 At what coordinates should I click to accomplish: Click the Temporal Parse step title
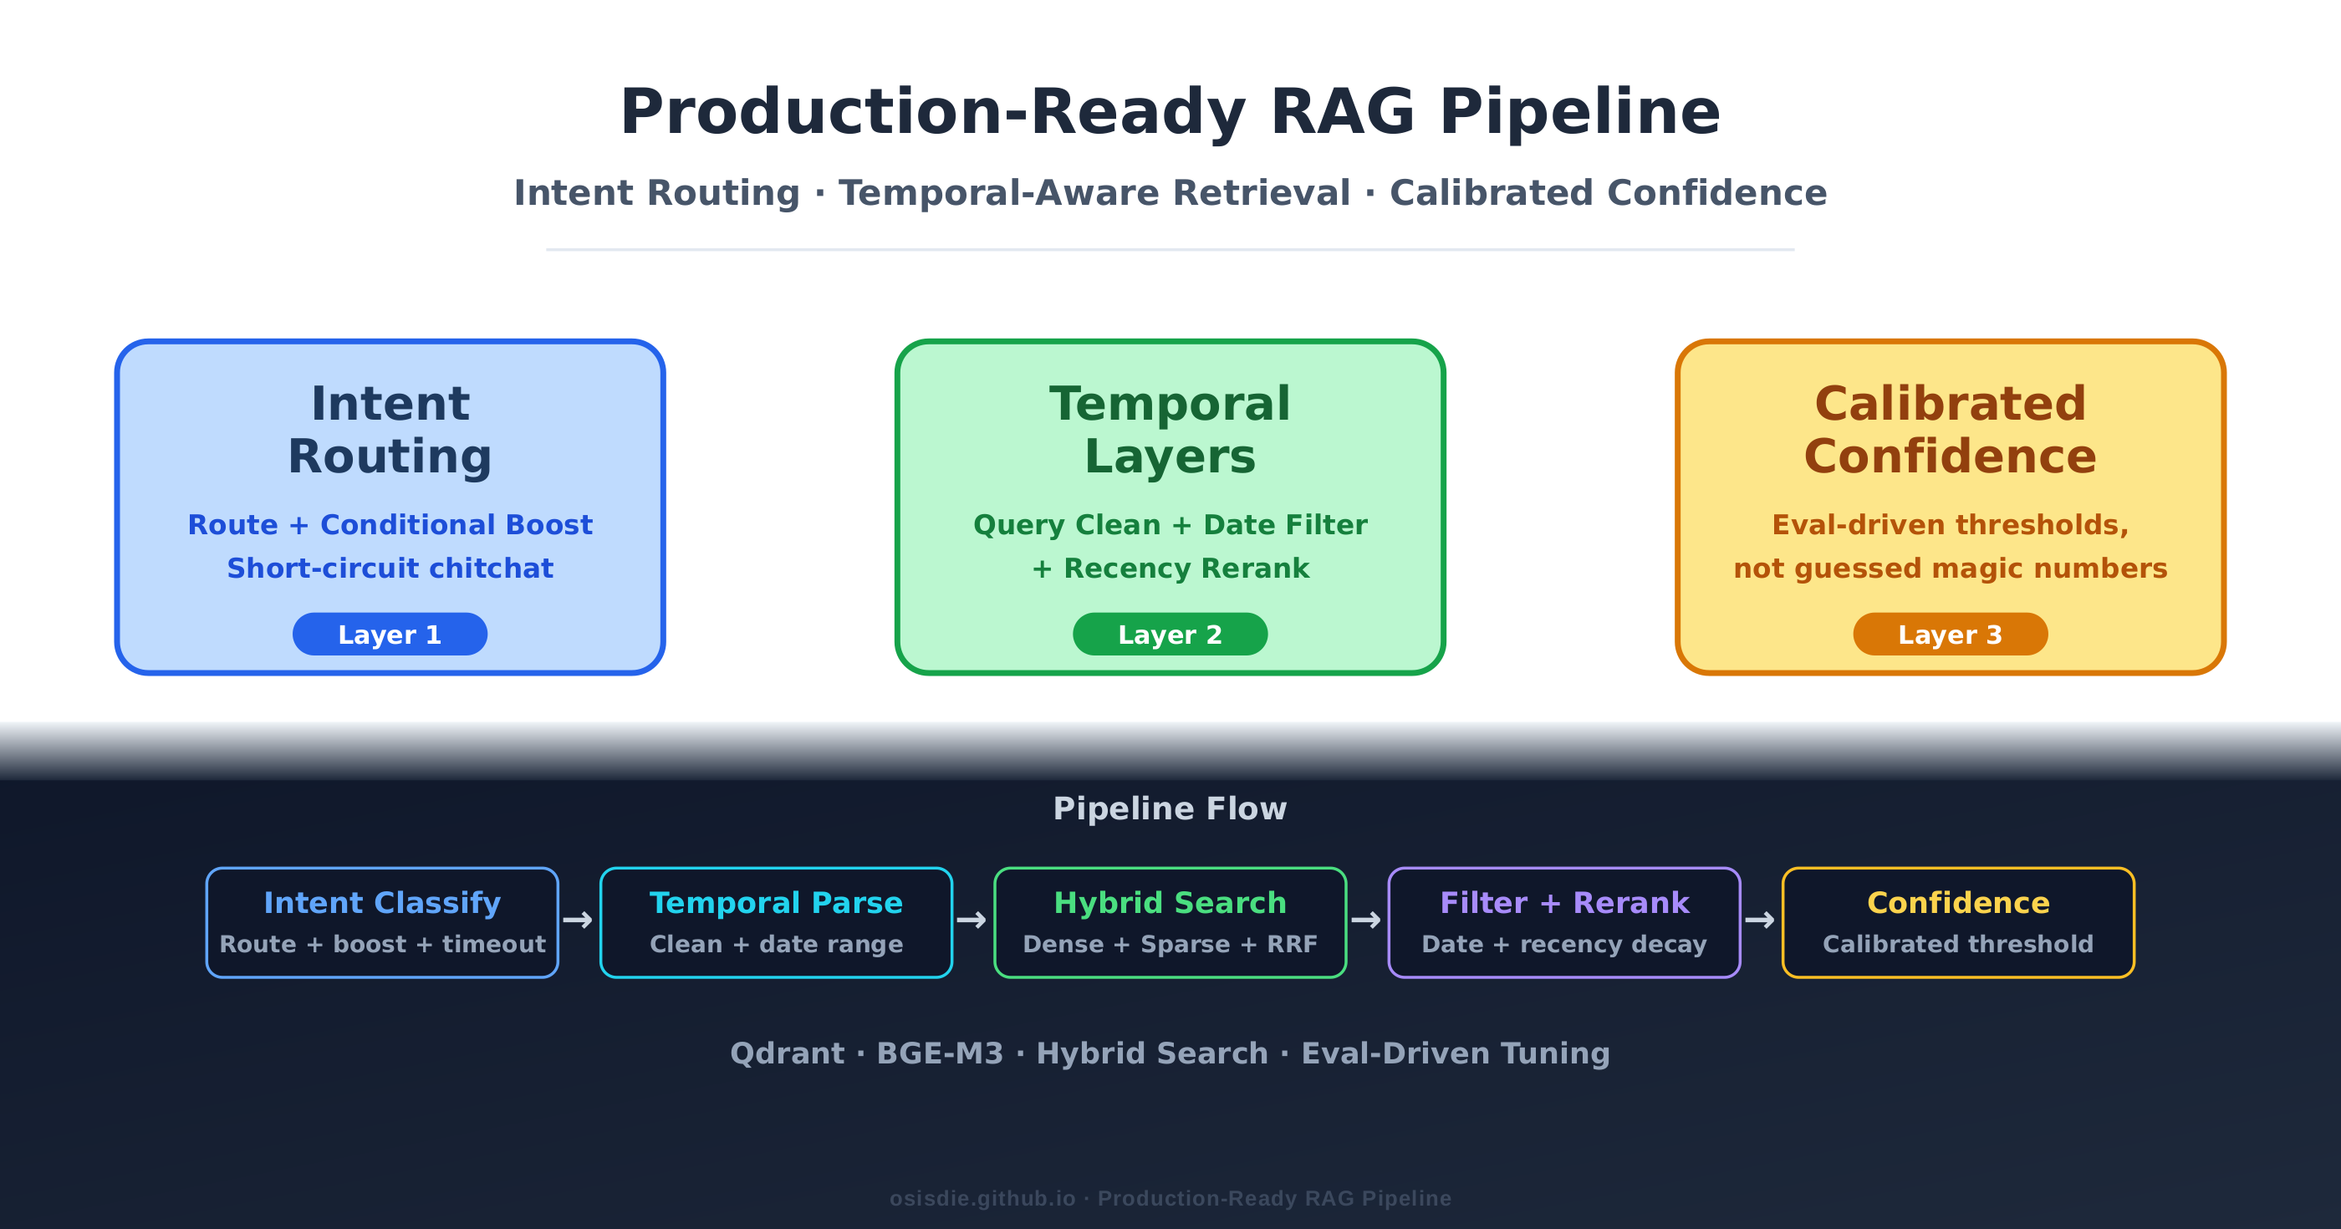coord(776,902)
